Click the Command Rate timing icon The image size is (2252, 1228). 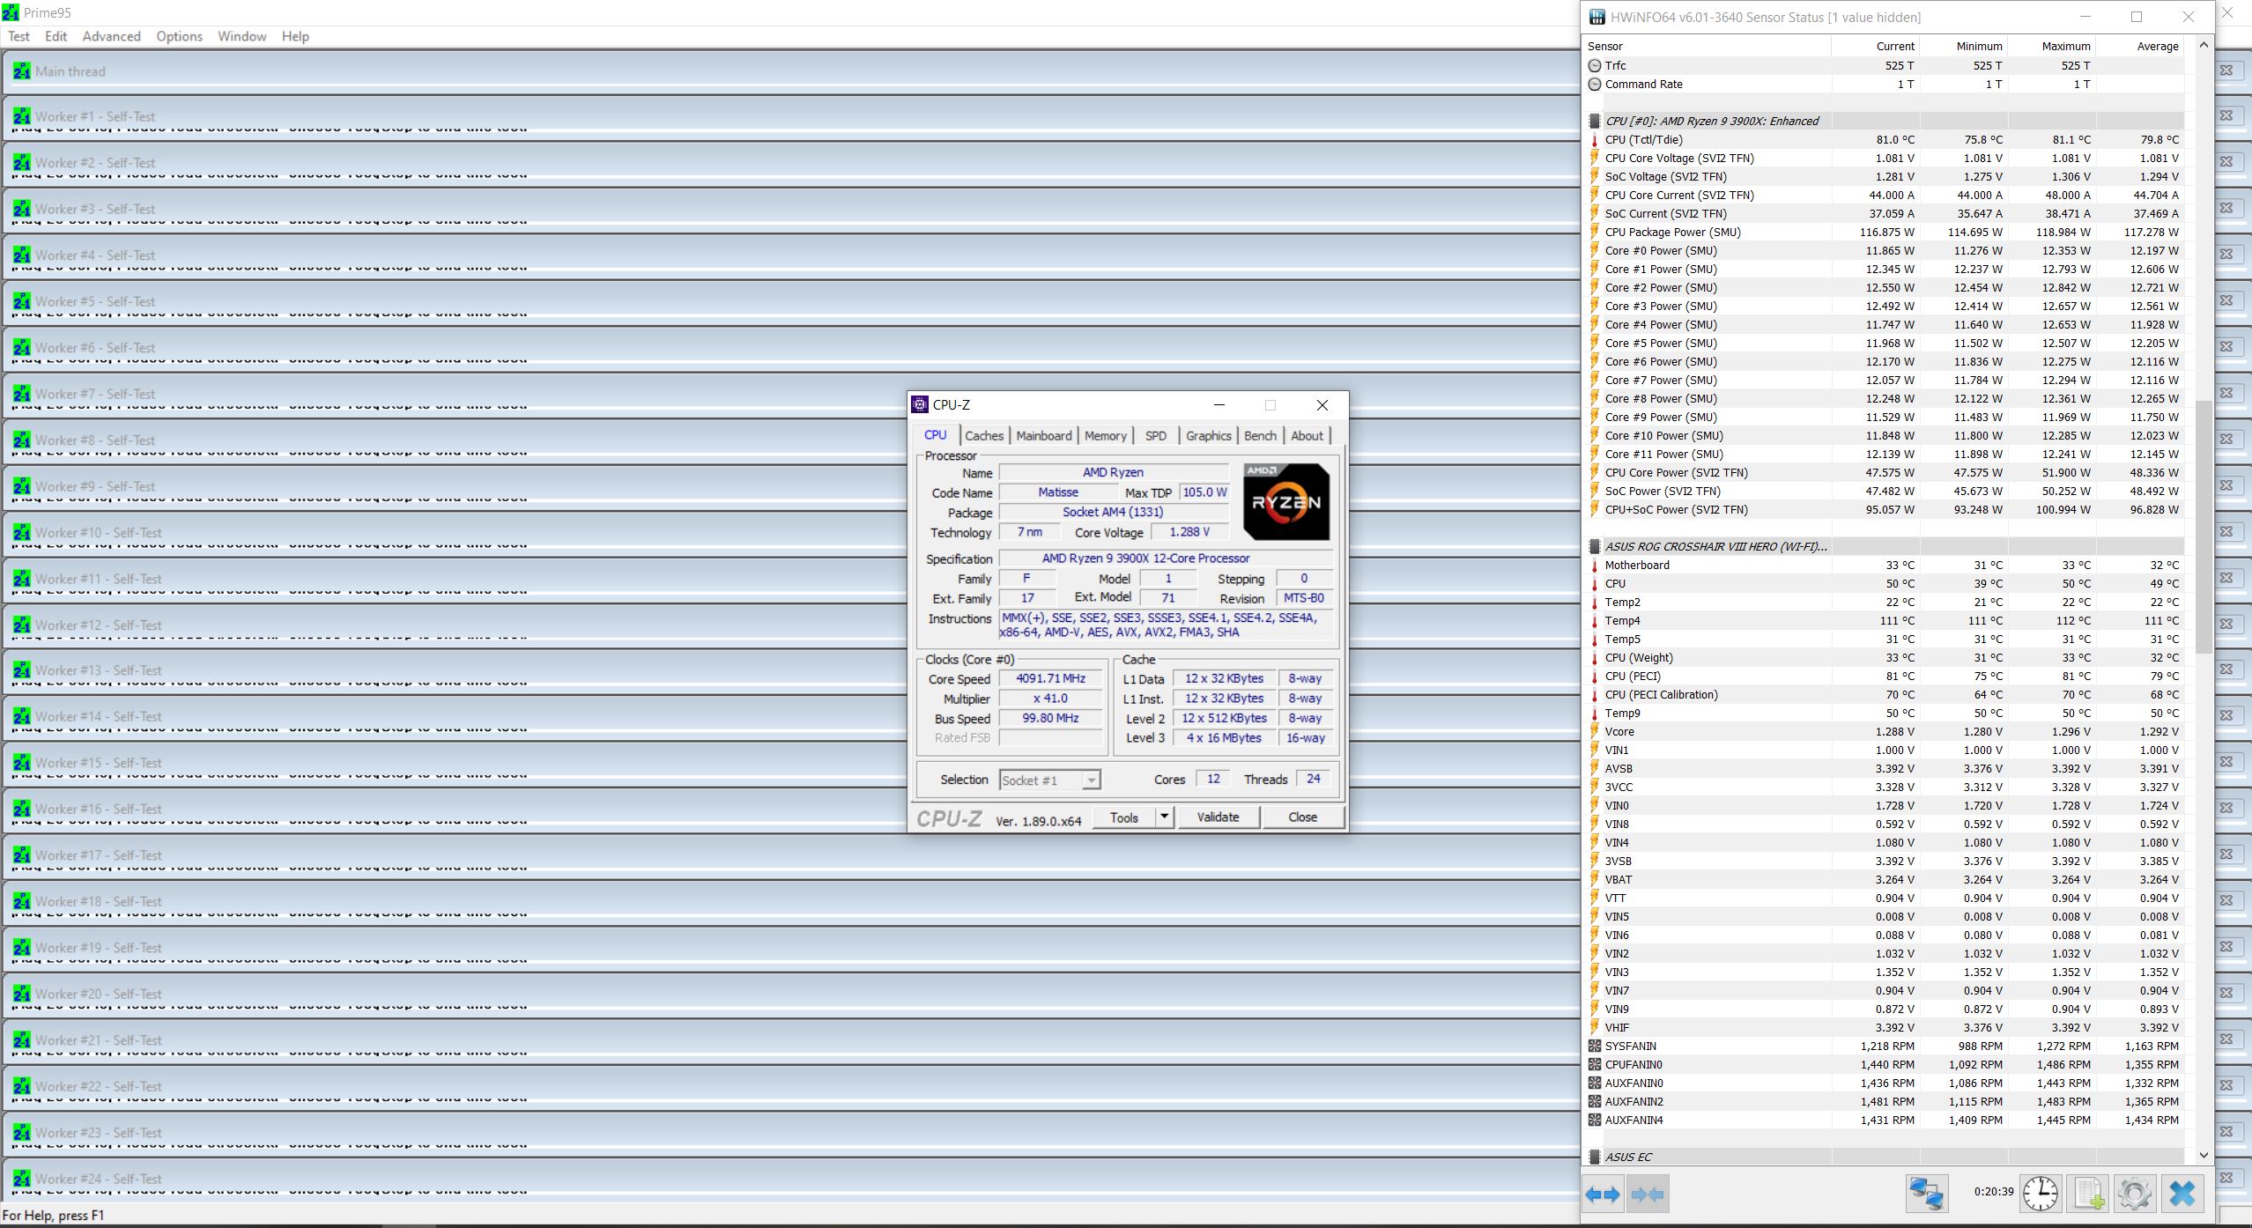point(1594,84)
